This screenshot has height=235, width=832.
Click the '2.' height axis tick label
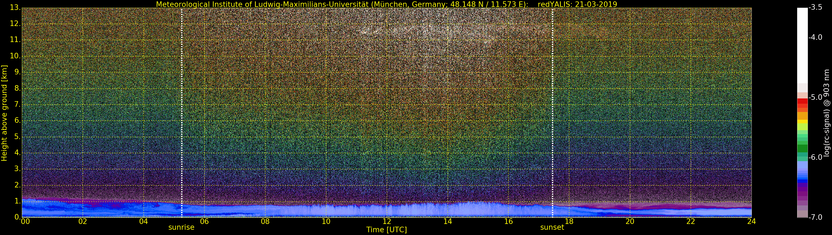17,185
